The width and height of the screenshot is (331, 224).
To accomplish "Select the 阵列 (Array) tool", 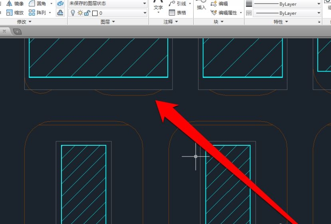I will pos(38,13).
